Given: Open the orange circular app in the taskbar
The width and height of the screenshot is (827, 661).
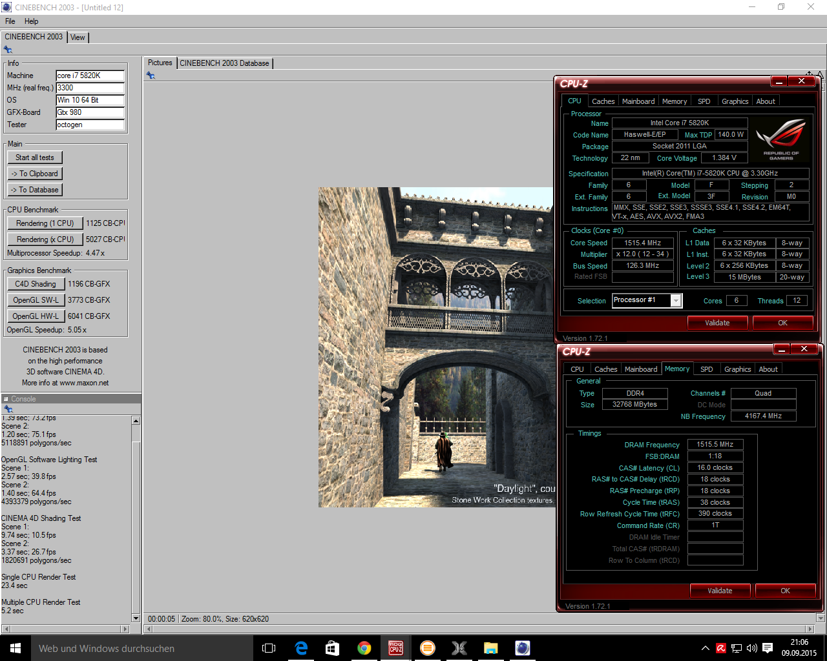Looking at the screenshot, I should coord(428,648).
